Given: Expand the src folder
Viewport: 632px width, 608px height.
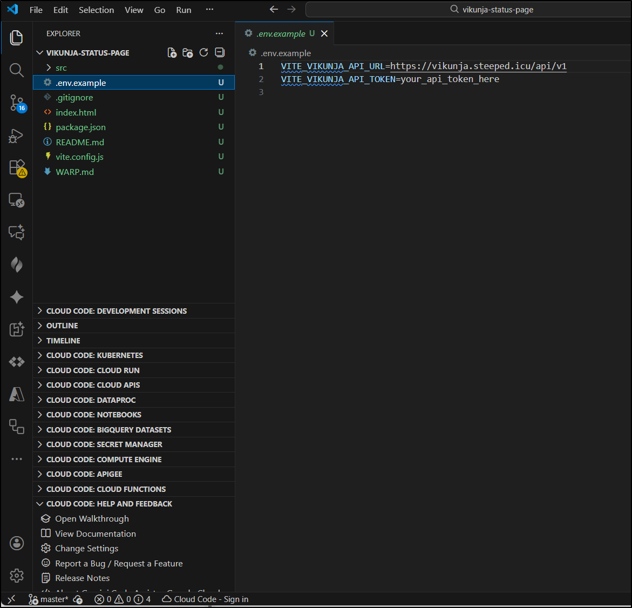Looking at the screenshot, I should [x=61, y=67].
